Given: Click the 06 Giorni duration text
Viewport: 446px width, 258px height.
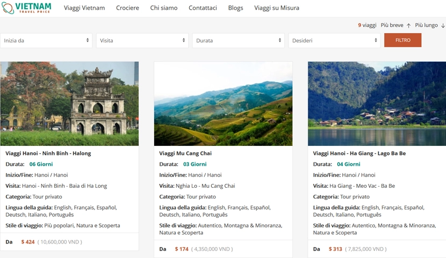Looking at the screenshot, I should pyautogui.click(x=41, y=164).
